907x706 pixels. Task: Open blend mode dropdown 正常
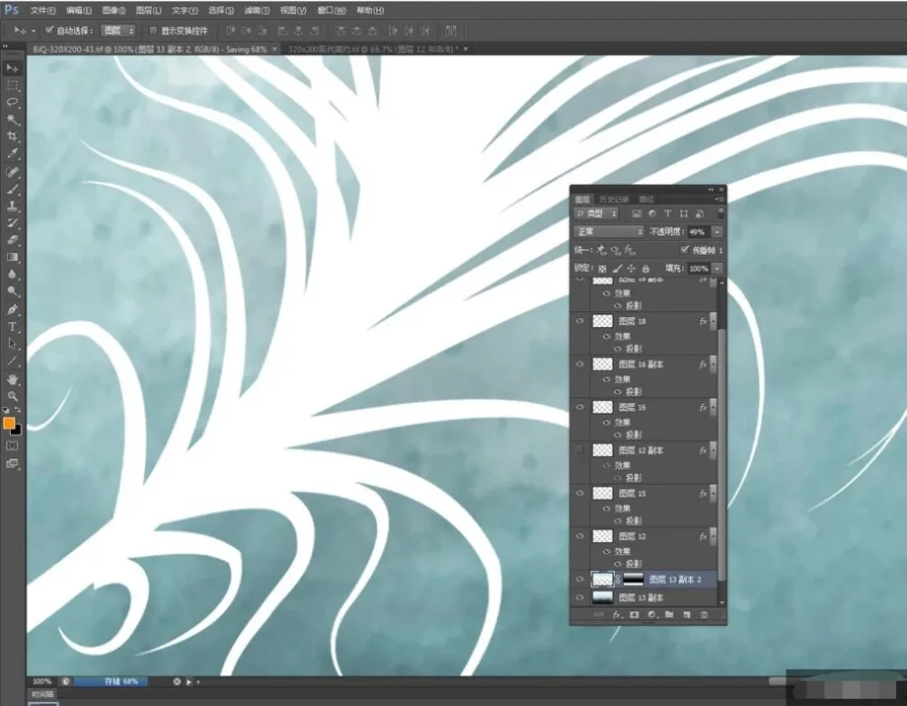pyautogui.click(x=610, y=232)
